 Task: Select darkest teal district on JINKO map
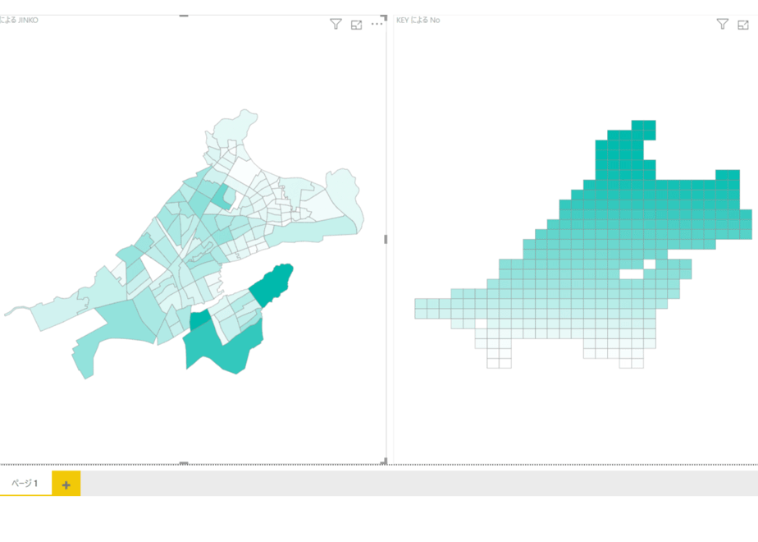coord(272,284)
